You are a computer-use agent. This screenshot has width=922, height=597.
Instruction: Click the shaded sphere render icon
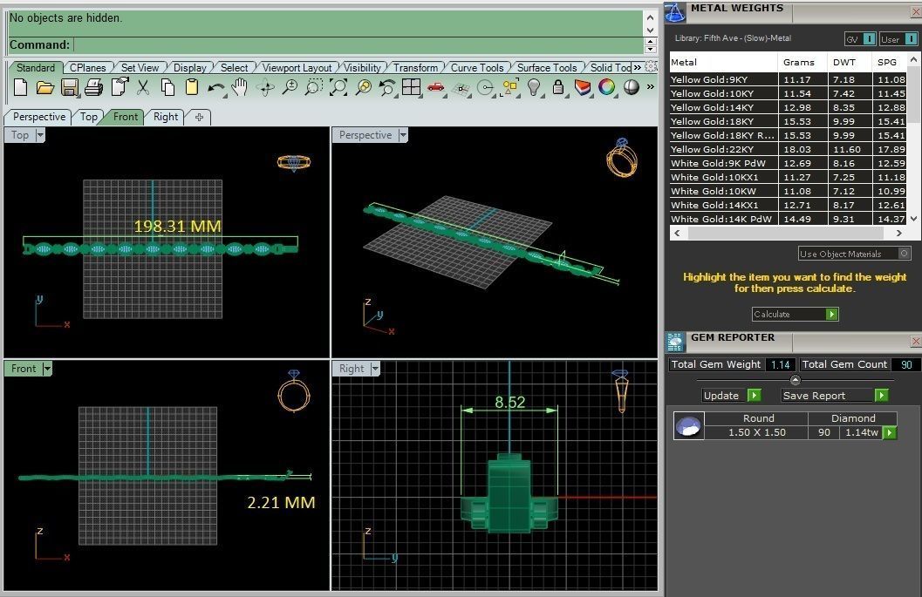click(x=631, y=88)
